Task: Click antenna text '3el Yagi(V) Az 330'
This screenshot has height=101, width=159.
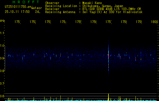Action: tap(99, 12)
